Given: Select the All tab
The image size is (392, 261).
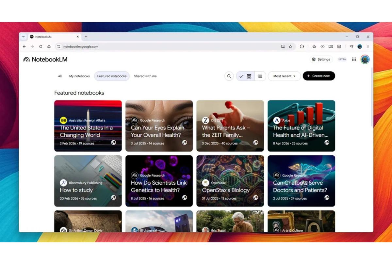Looking at the screenshot, I should (x=60, y=76).
